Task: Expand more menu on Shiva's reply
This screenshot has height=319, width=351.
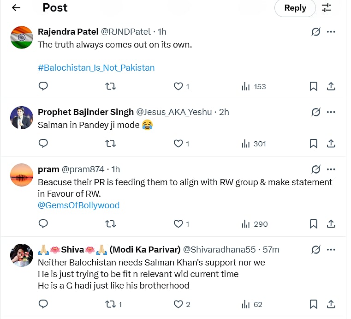Action: [x=331, y=249]
